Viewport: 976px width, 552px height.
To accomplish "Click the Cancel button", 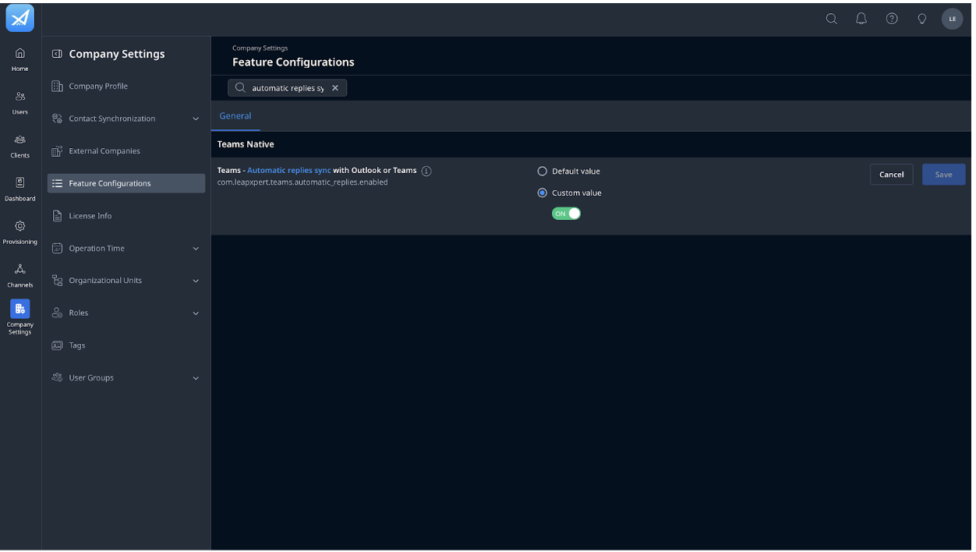I will coord(891,175).
